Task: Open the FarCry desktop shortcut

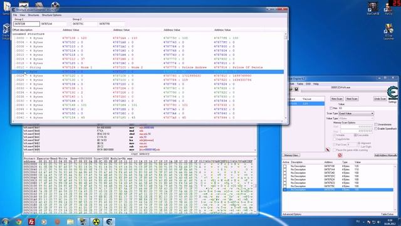Action: coord(388,9)
